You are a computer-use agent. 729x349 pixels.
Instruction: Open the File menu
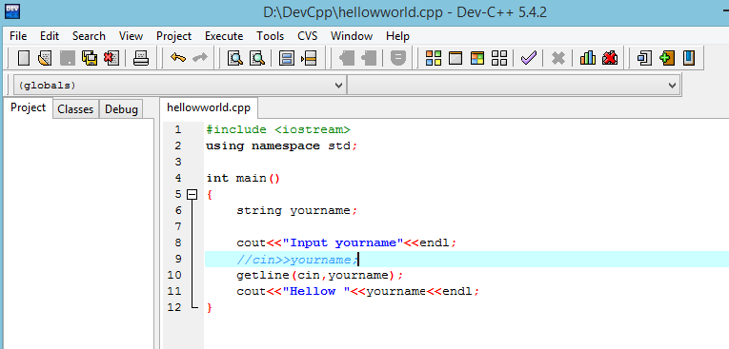18,36
